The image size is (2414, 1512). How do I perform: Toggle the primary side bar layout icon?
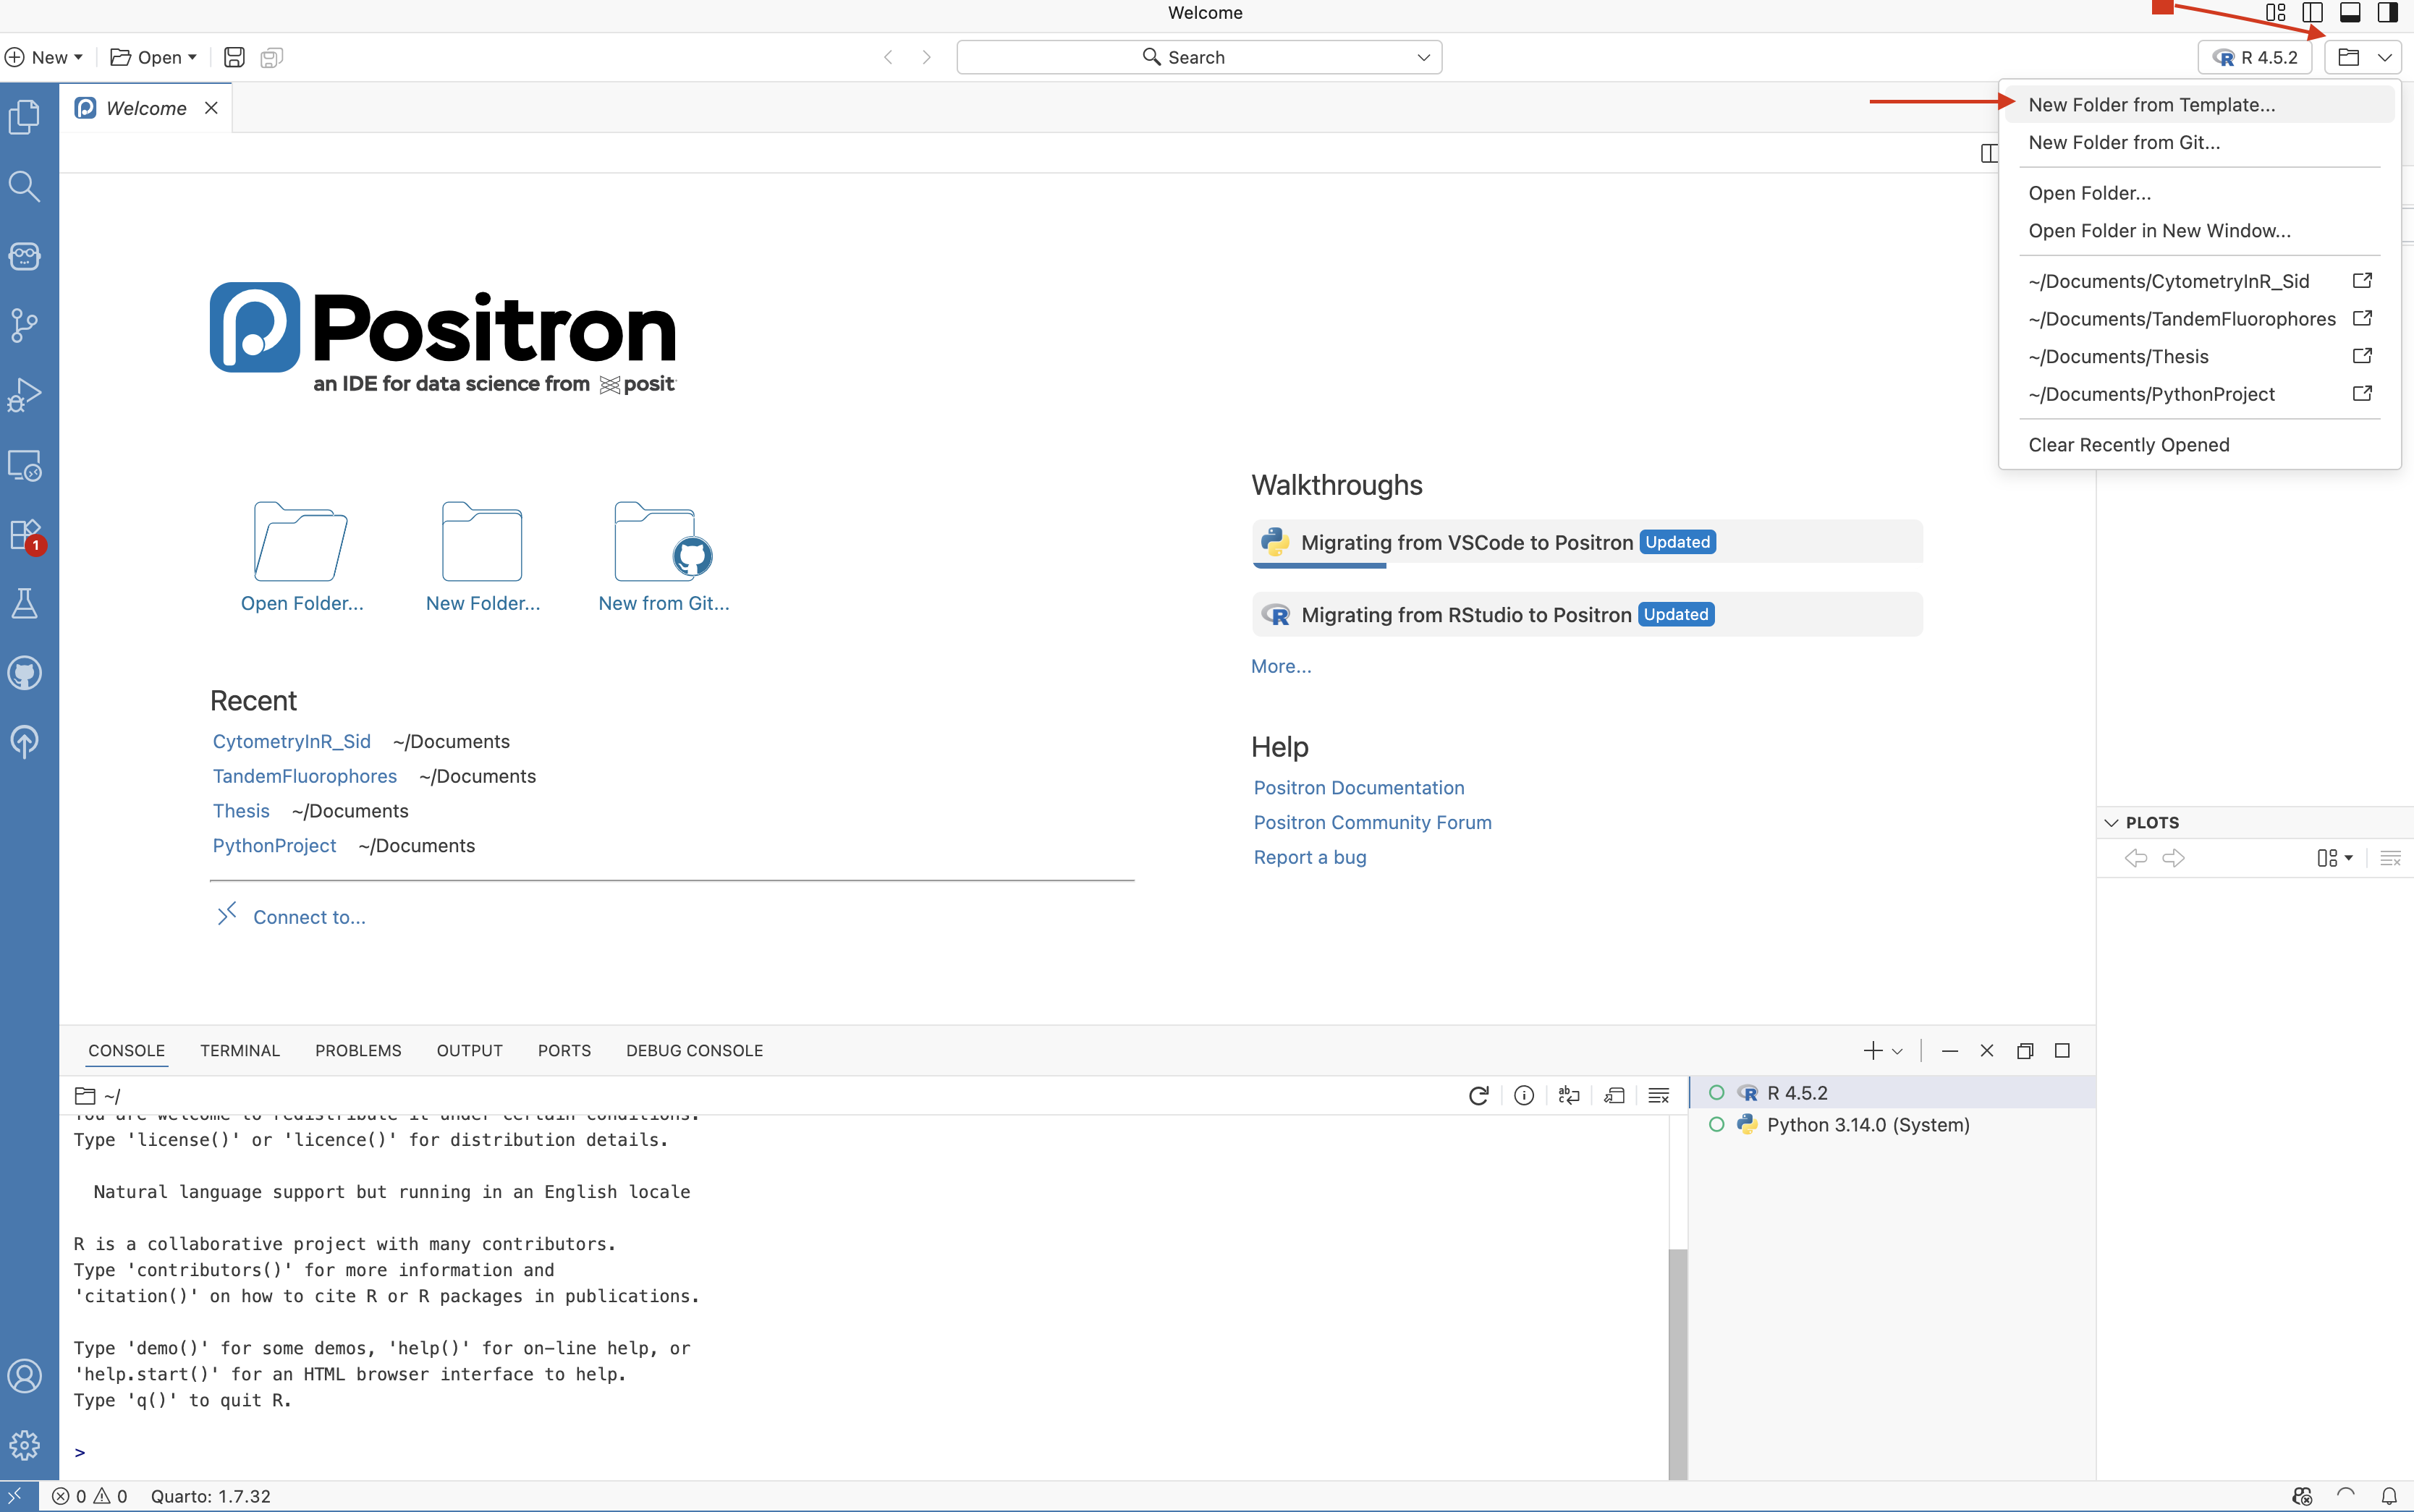tap(2312, 13)
